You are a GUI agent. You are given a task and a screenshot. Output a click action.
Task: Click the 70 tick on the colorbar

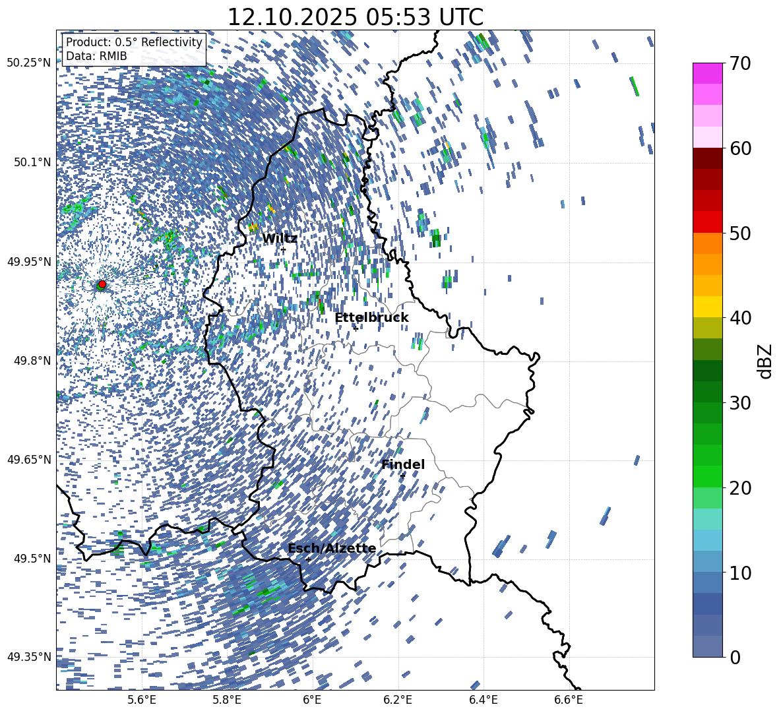[x=740, y=63]
